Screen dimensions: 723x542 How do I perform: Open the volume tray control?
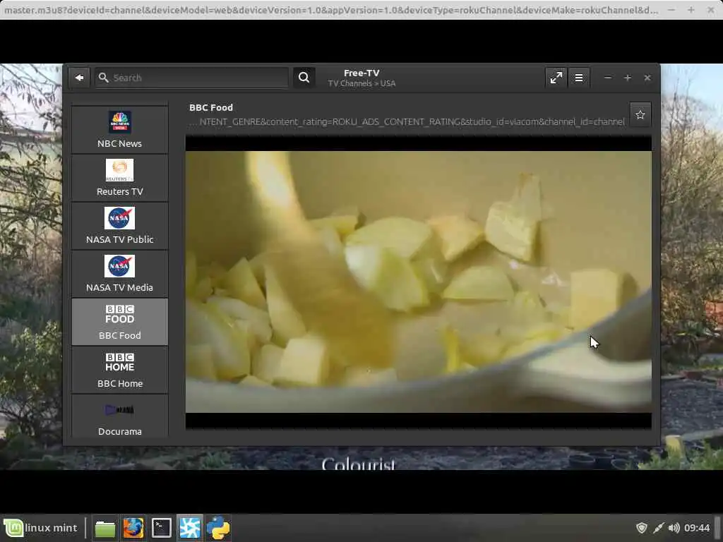pyautogui.click(x=674, y=528)
